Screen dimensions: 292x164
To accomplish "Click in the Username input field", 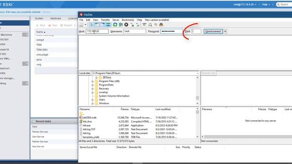I will (135, 31).
